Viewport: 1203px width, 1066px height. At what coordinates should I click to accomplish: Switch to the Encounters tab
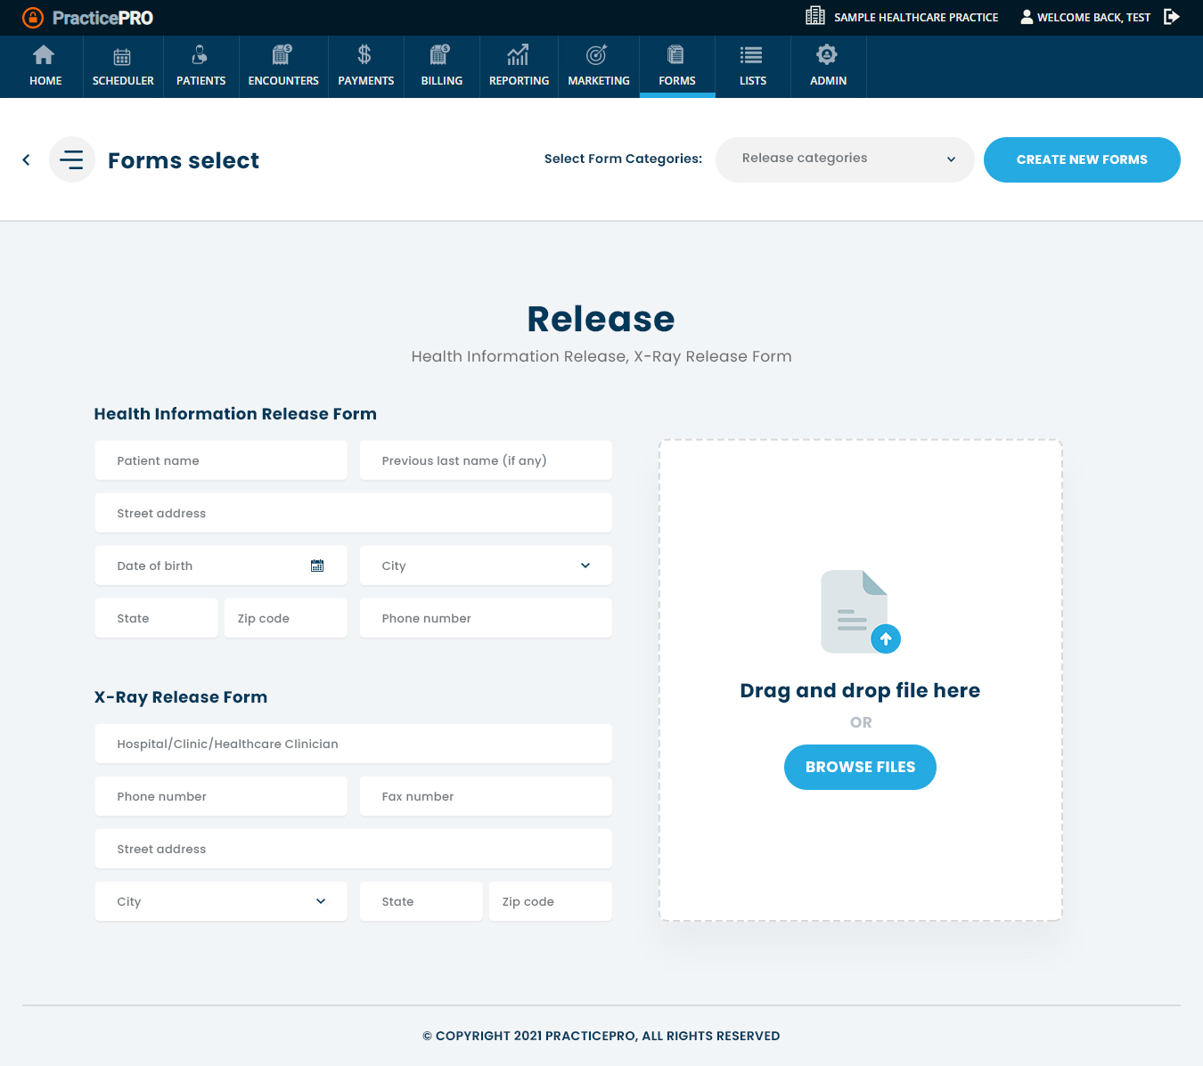283,67
